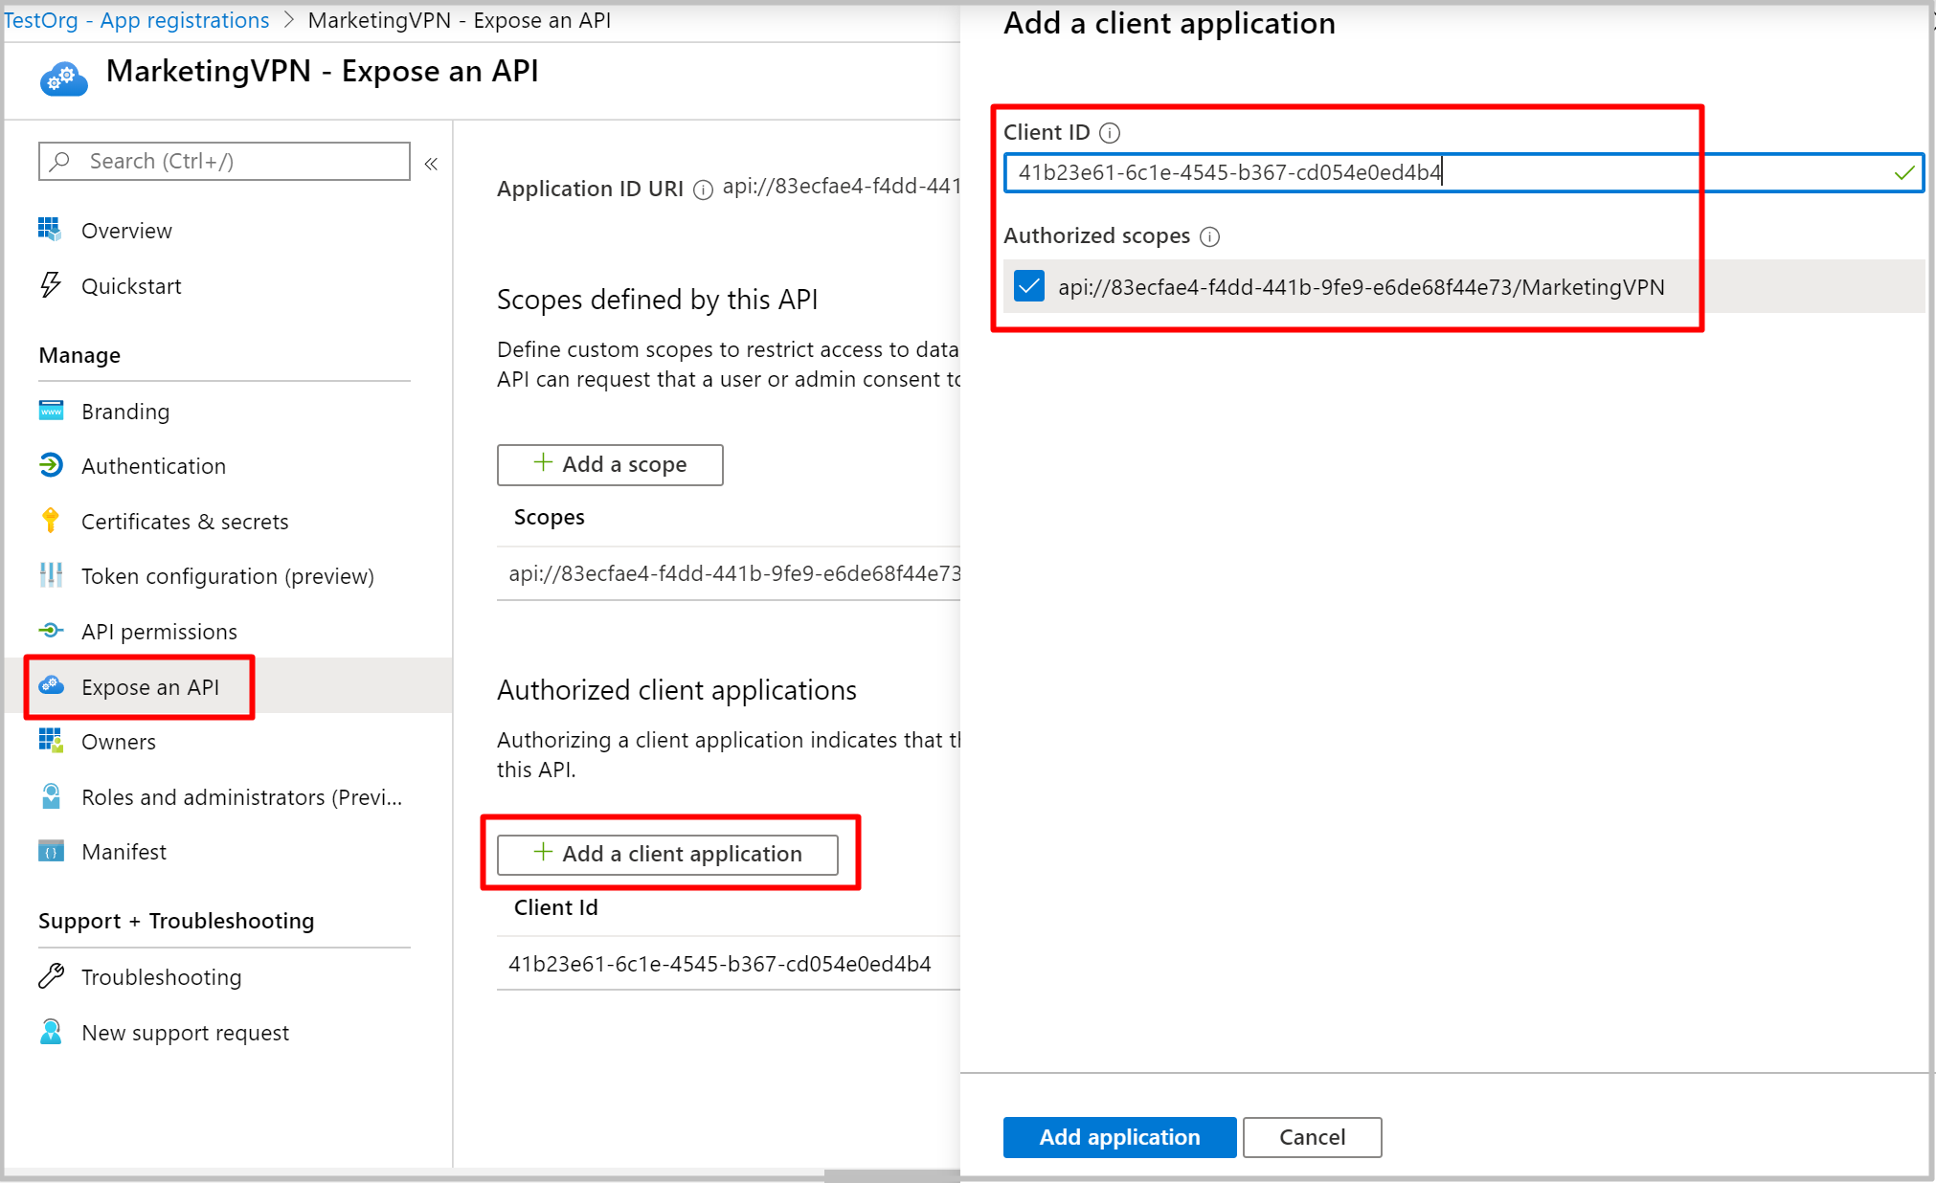This screenshot has height=1183, width=1936.
Task: Click the Add a scope button
Action: click(x=610, y=464)
